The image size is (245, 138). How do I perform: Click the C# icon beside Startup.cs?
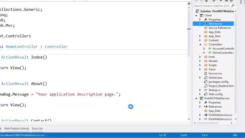coord(206,90)
